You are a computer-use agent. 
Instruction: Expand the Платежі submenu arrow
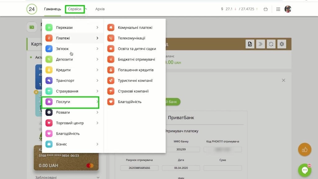[x=97, y=38]
